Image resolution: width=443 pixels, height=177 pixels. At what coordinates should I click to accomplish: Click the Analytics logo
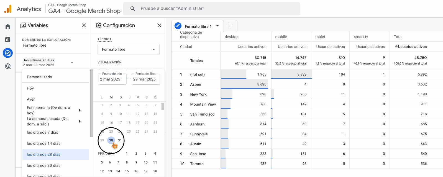point(8,9)
